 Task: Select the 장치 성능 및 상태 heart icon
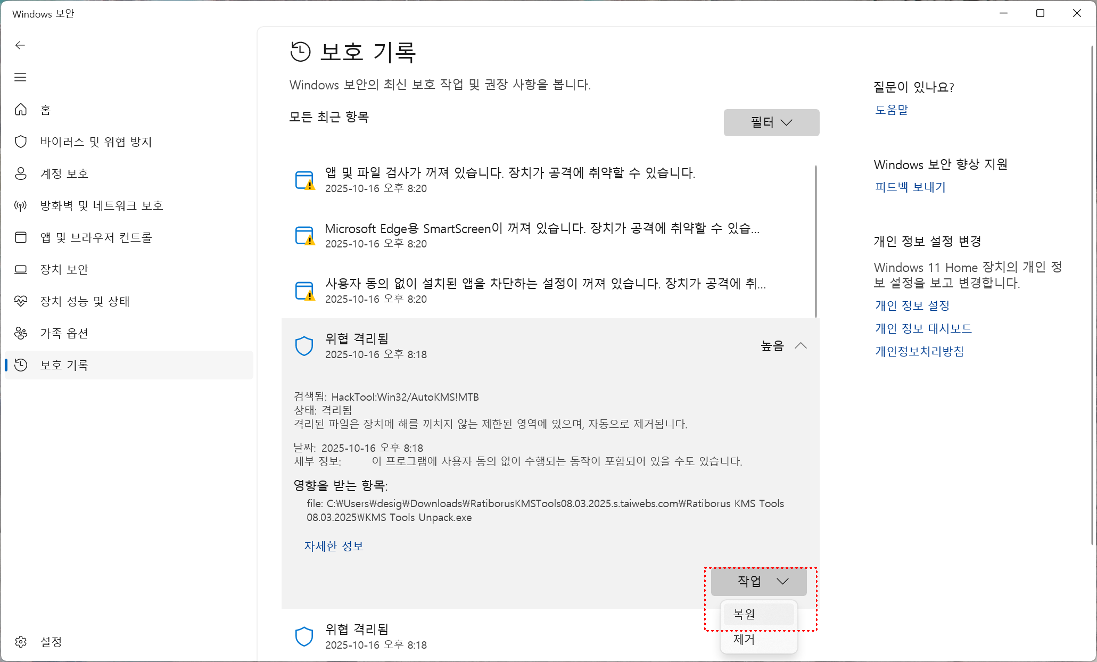click(x=21, y=301)
